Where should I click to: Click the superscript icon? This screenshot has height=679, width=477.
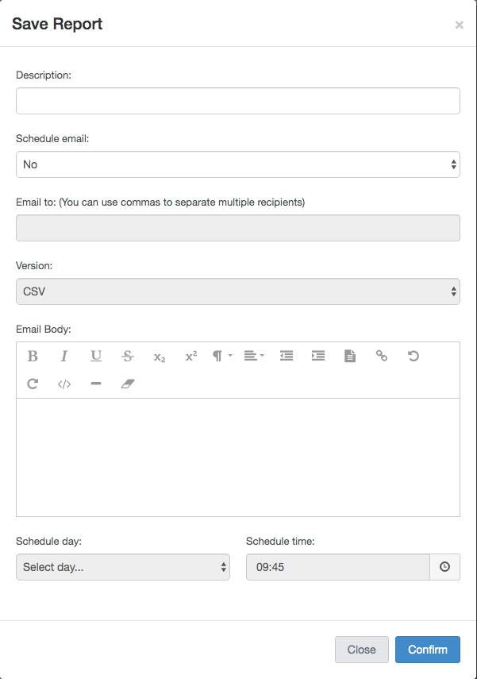pyautogui.click(x=191, y=357)
